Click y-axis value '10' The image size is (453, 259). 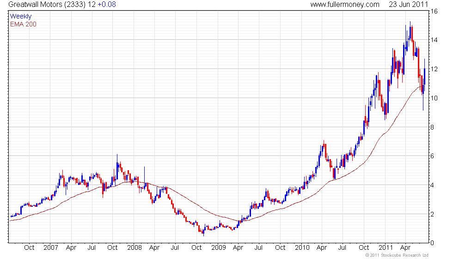coord(434,98)
